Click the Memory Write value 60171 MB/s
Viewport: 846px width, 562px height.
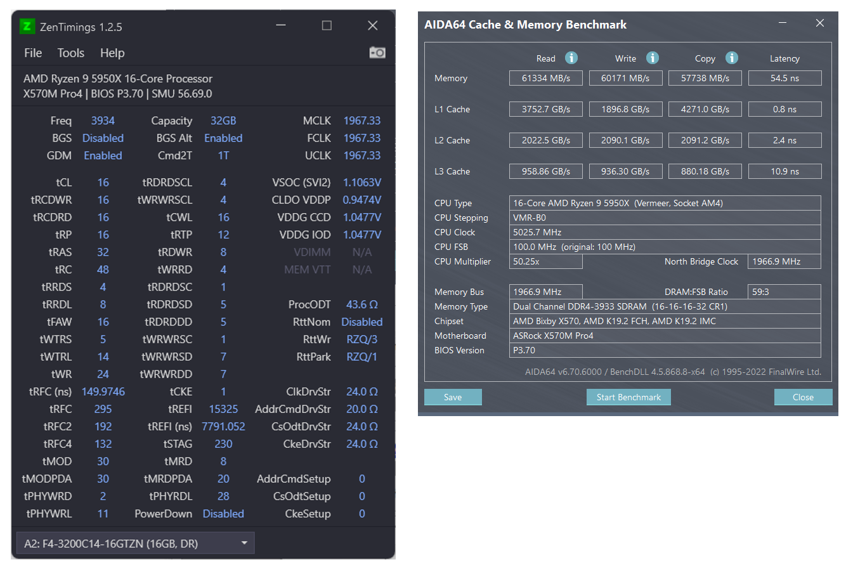click(626, 78)
